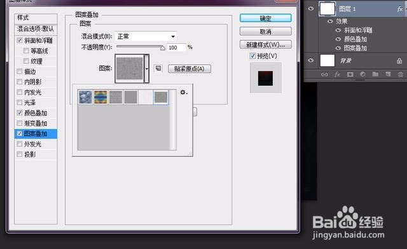This screenshot has width=407, height=249.
Task: Click 确定 to confirm layer style
Action: click(266, 18)
